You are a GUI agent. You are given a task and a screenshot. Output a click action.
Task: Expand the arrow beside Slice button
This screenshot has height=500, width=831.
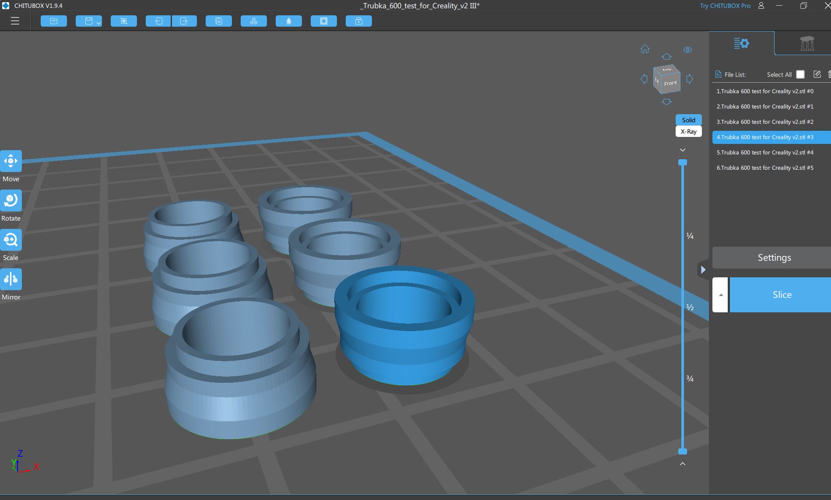coord(720,295)
